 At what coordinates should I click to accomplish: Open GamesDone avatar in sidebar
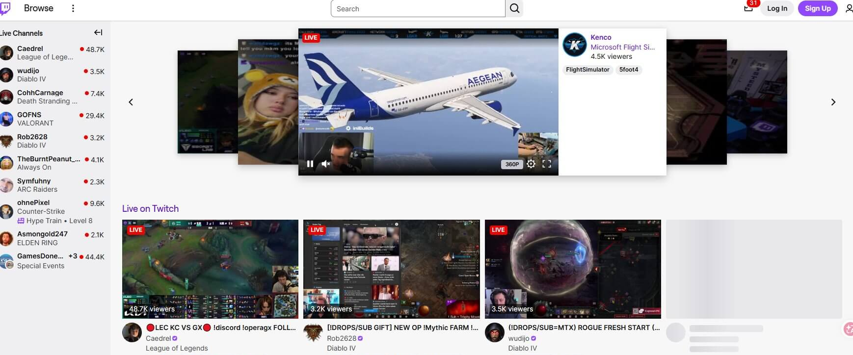tap(6, 261)
